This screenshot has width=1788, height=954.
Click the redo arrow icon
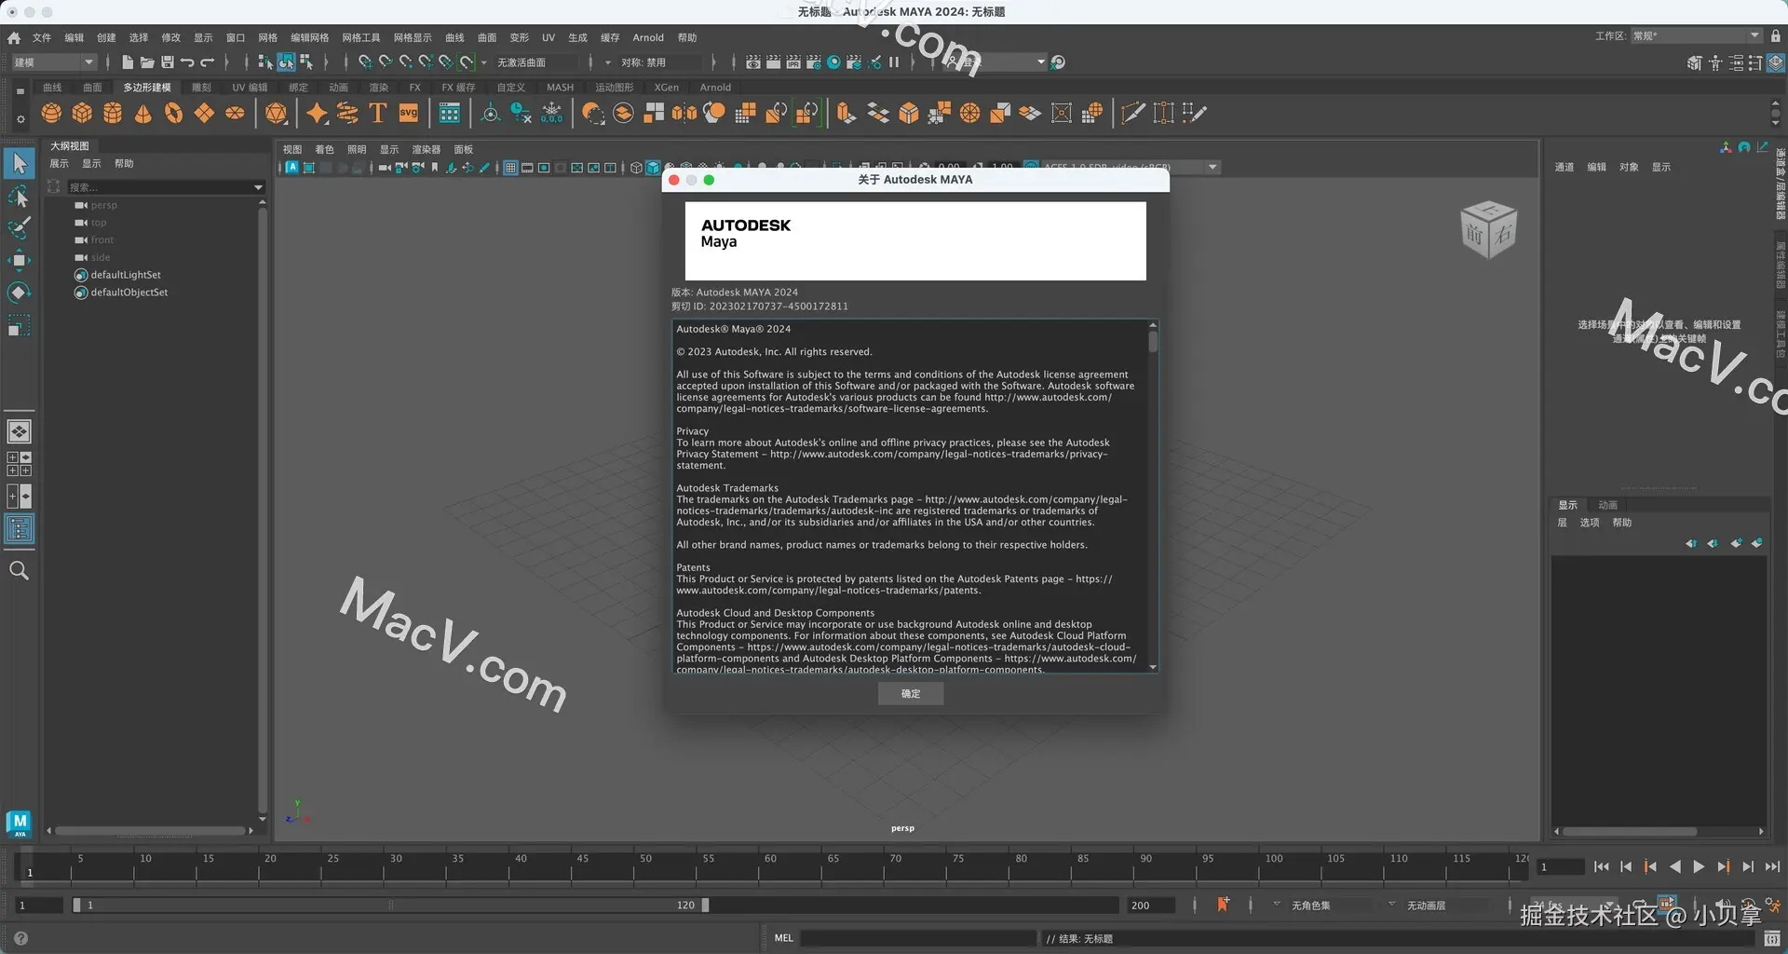[x=208, y=62]
